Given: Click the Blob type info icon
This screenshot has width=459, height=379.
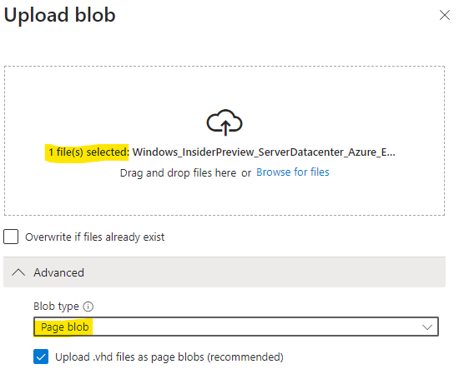Looking at the screenshot, I should (88, 307).
